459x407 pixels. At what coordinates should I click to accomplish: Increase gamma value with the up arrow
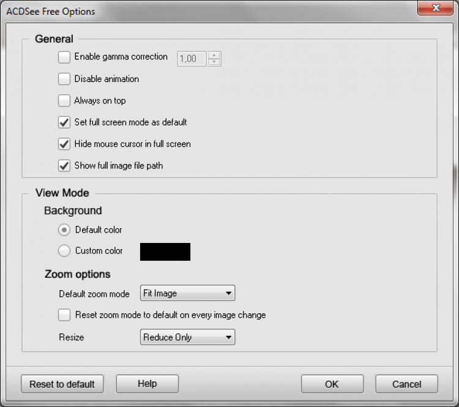tap(214, 55)
